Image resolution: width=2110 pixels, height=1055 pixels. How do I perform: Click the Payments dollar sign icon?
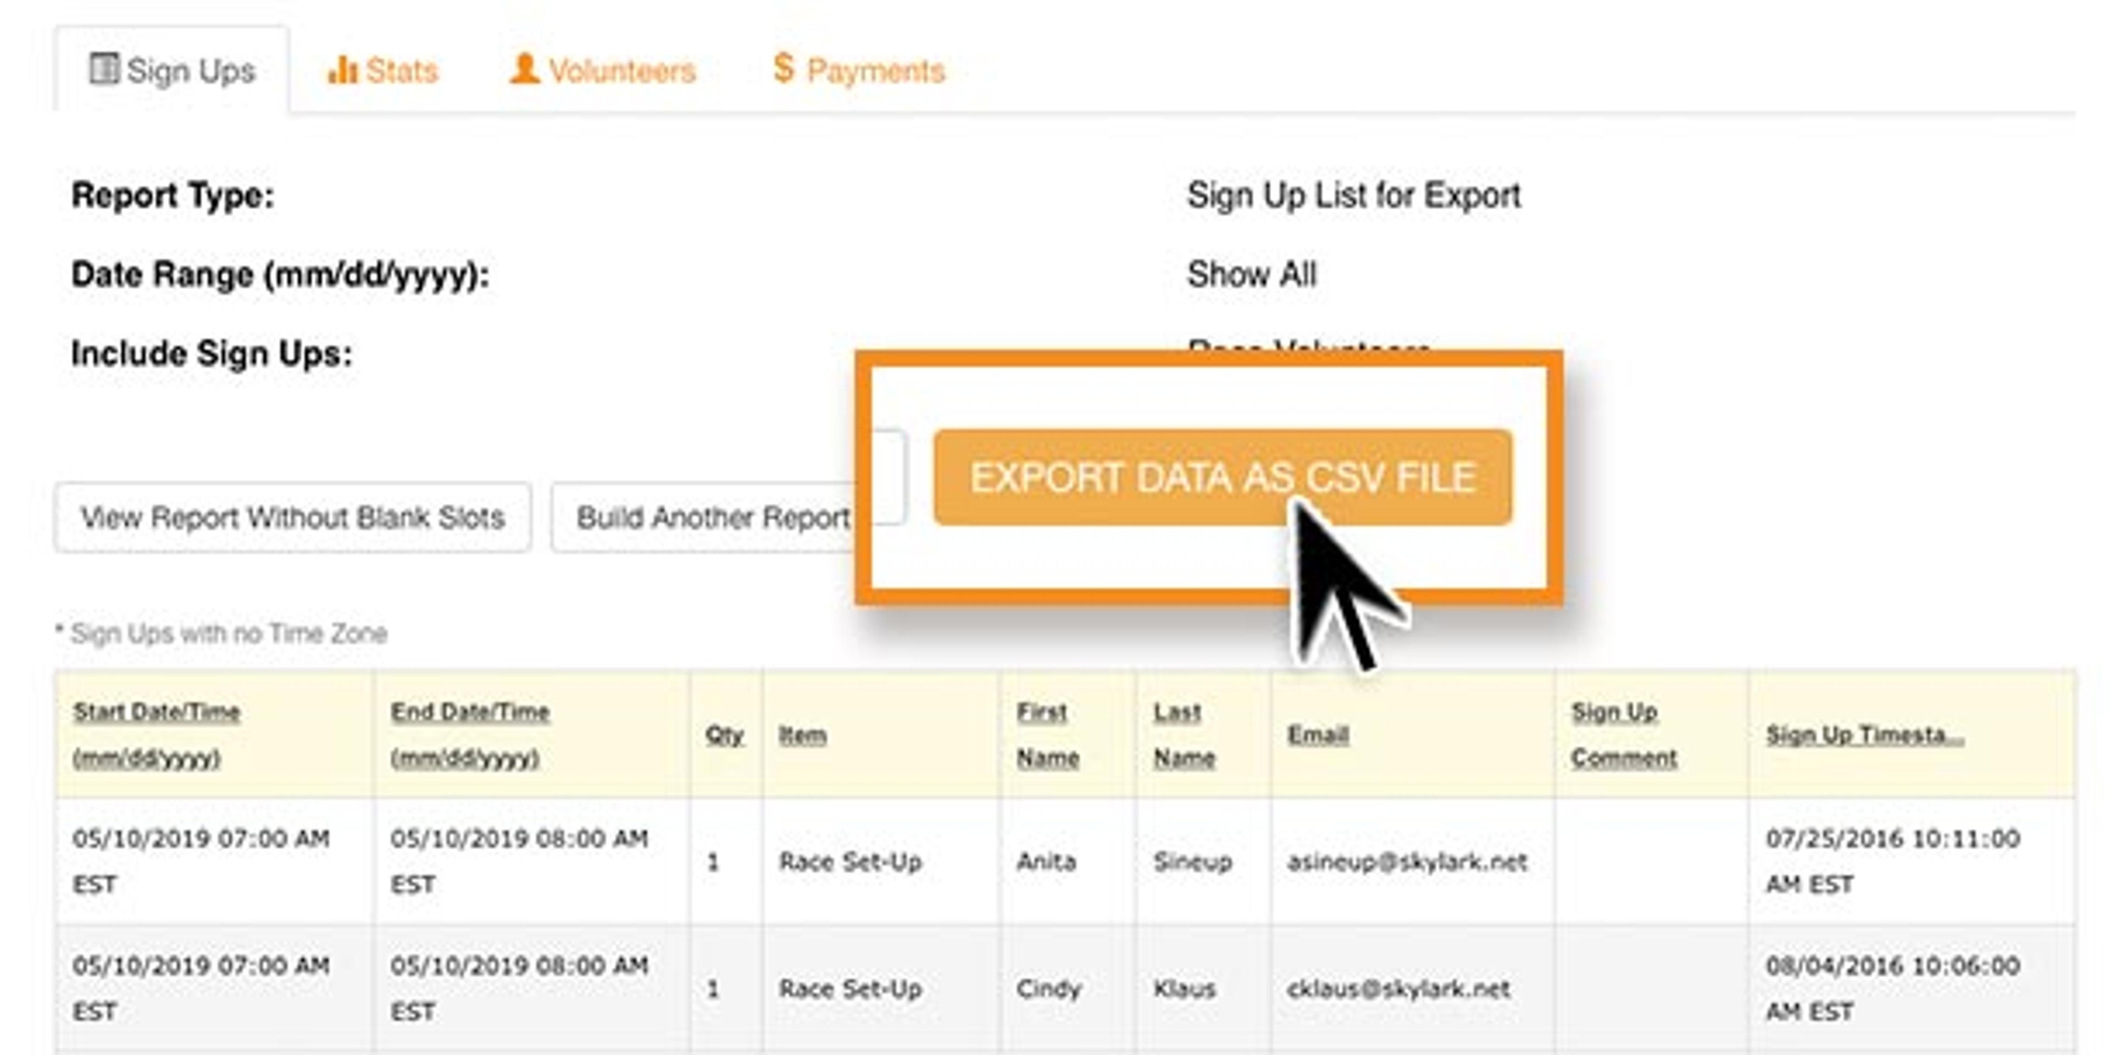click(783, 69)
